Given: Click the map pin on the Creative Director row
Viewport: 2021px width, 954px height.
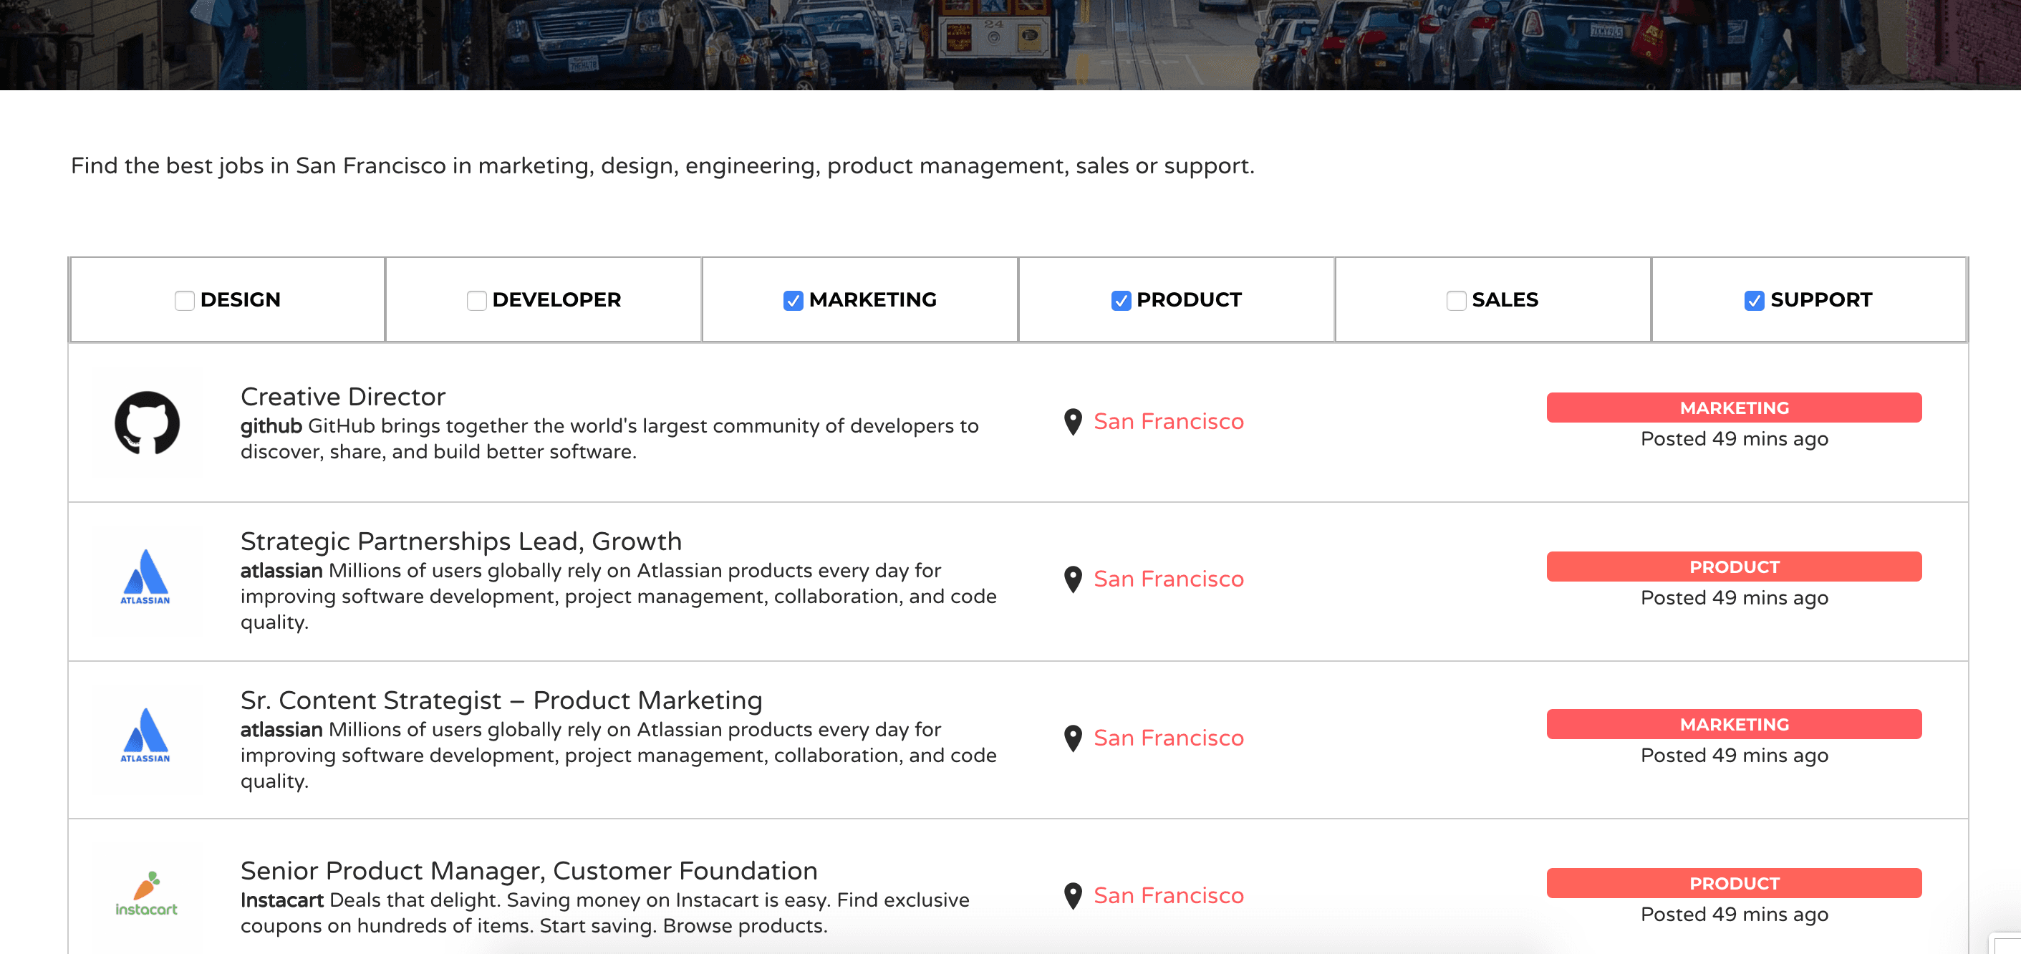Looking at the screenshot, I should [x=1073, y=422].
